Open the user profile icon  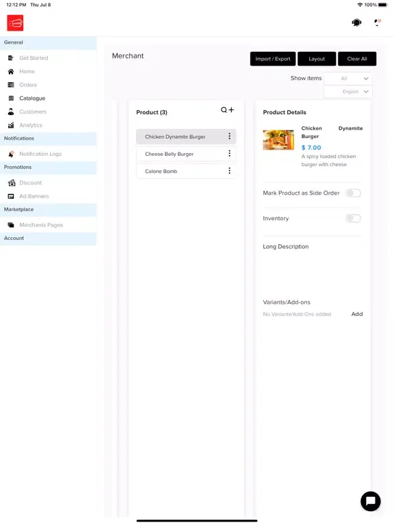click(x=378, y=23)
